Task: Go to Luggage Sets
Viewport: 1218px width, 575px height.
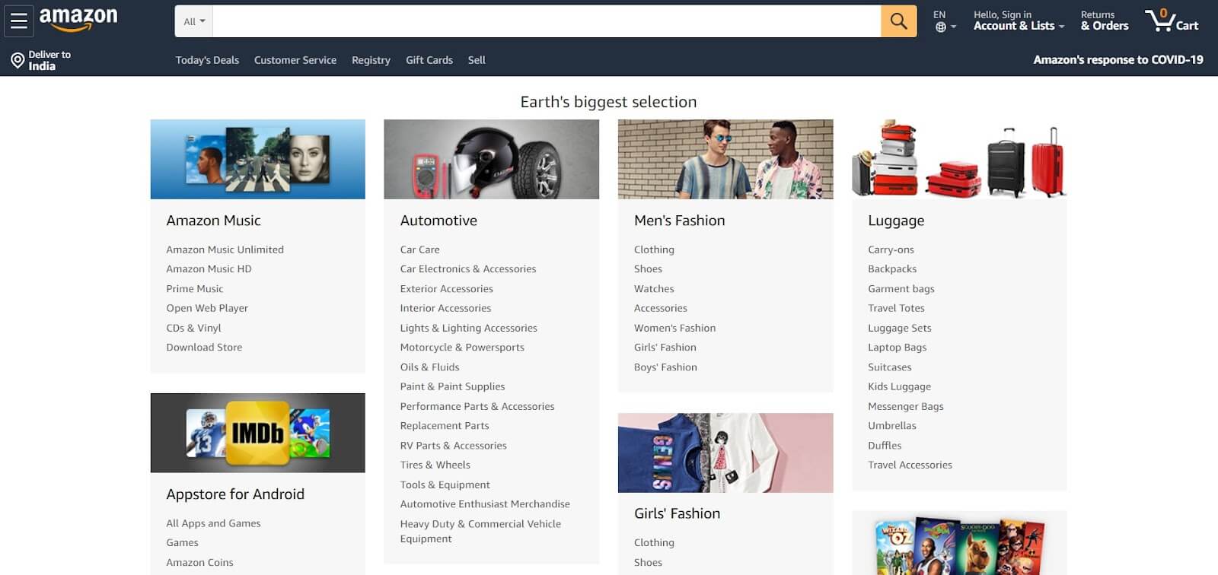Action: pyautogui.click(x=900, y=328)
